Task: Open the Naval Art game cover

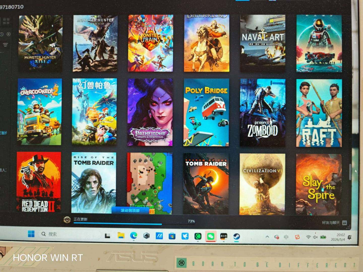Action: pos(263,43)
